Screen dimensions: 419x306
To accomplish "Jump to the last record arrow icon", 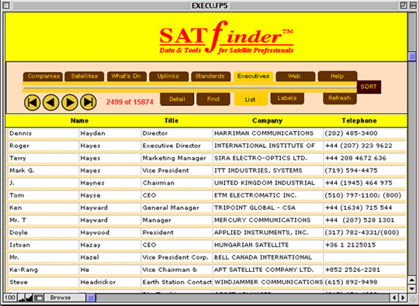I will pos(88,102).
